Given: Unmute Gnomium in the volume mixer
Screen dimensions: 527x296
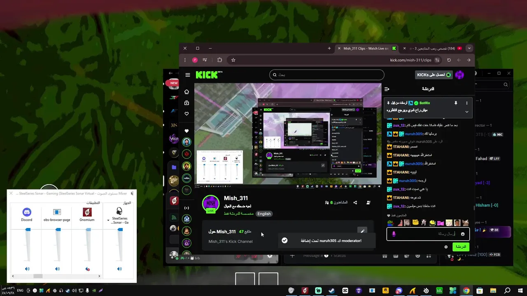Looking at the screenshot, I should pos(87,269).
